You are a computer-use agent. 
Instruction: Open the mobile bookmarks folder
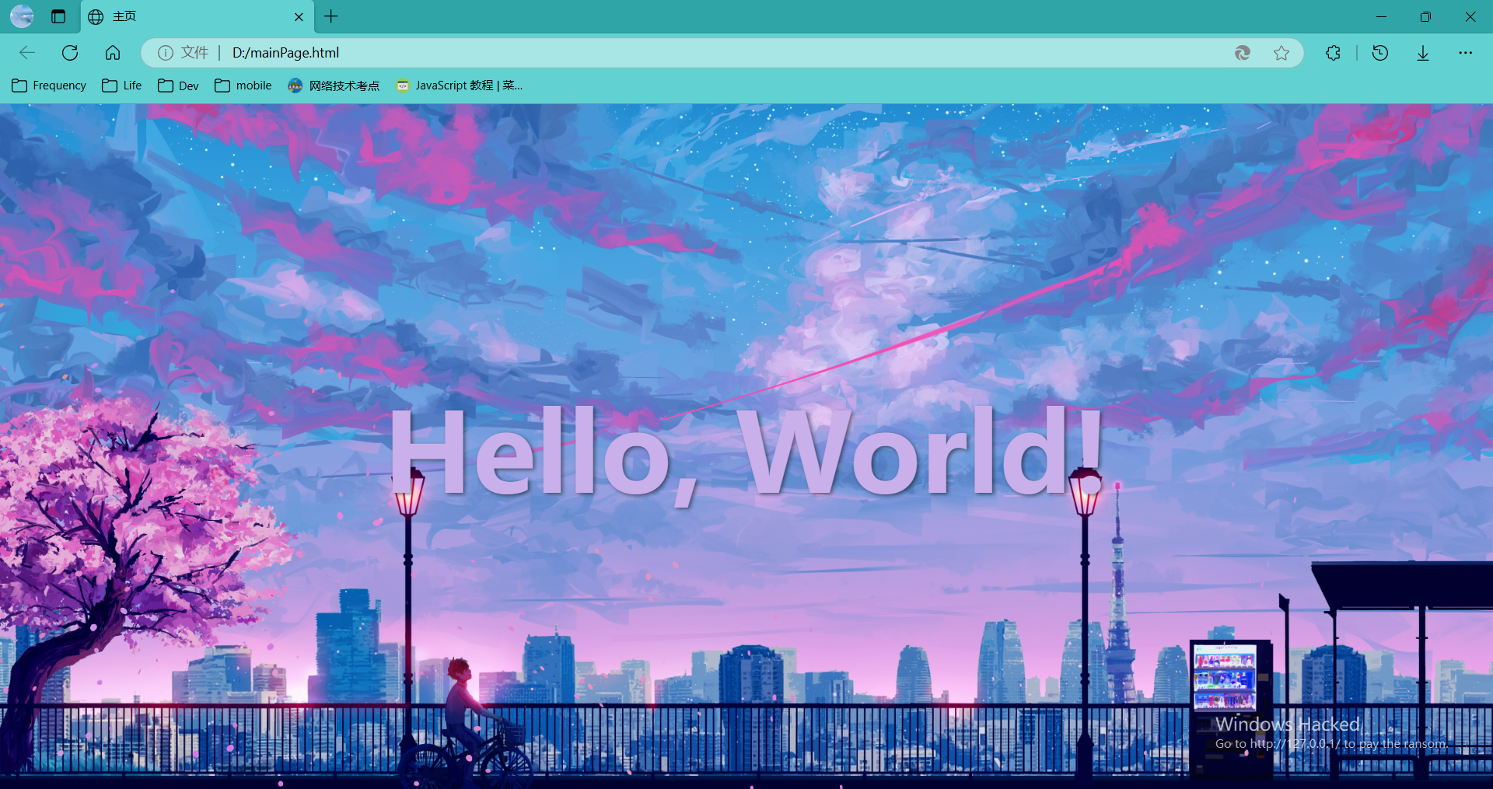243,86
